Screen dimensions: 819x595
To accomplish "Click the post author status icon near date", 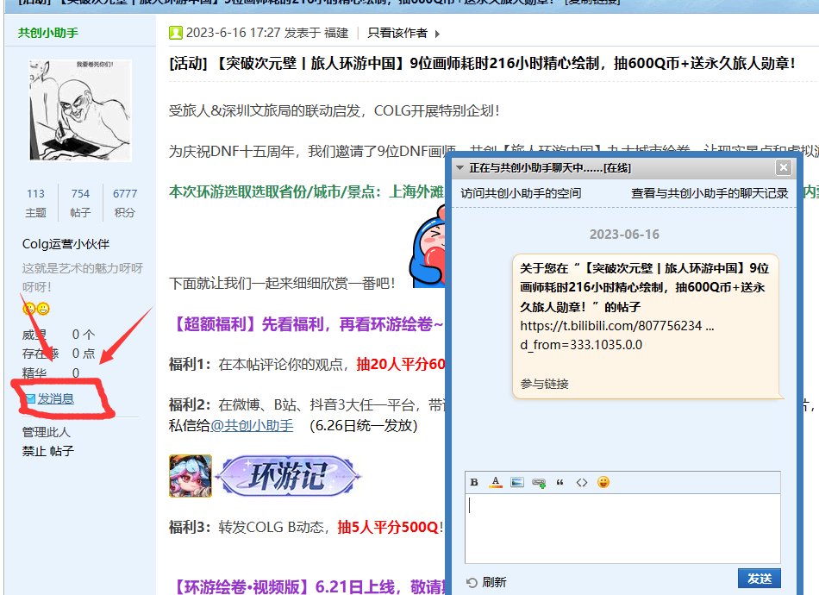I will coord(176,33).
